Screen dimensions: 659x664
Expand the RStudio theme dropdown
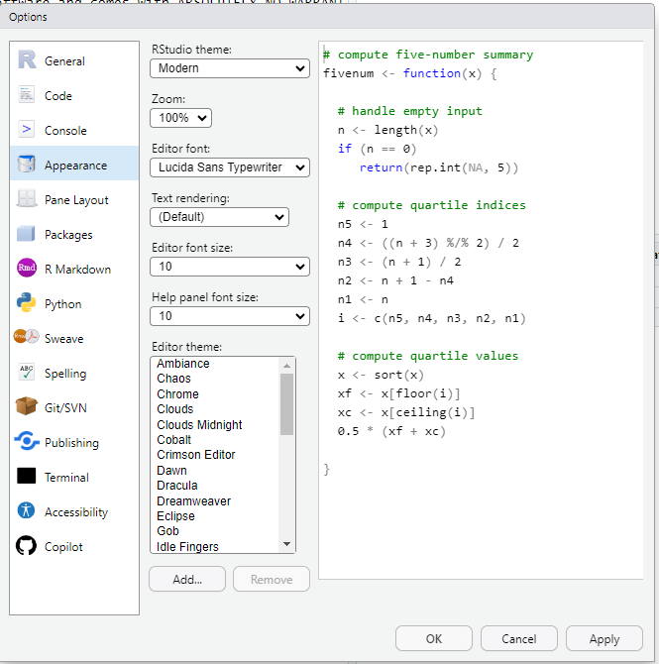[x=230, y=68]
